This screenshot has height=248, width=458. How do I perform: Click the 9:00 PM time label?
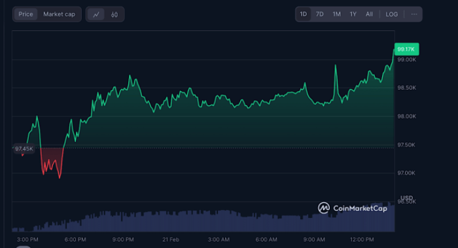click(x=123, y=239)
